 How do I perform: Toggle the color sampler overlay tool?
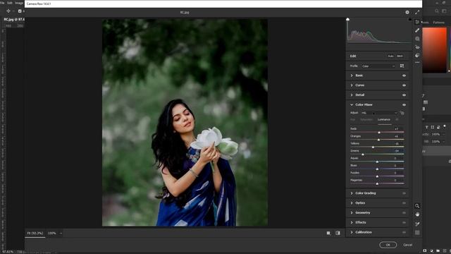pos(417,224)
